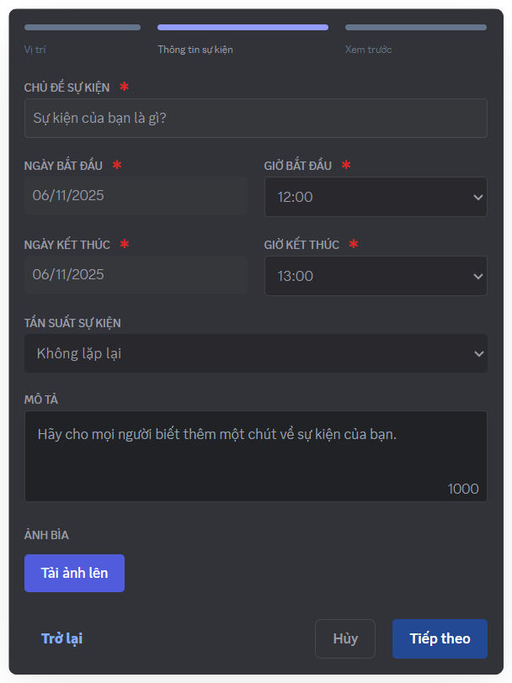The width and height of the screenshot is (512, 683).
Task: Proceed with the Tiếp theo button
Action: tap(440, 638)
